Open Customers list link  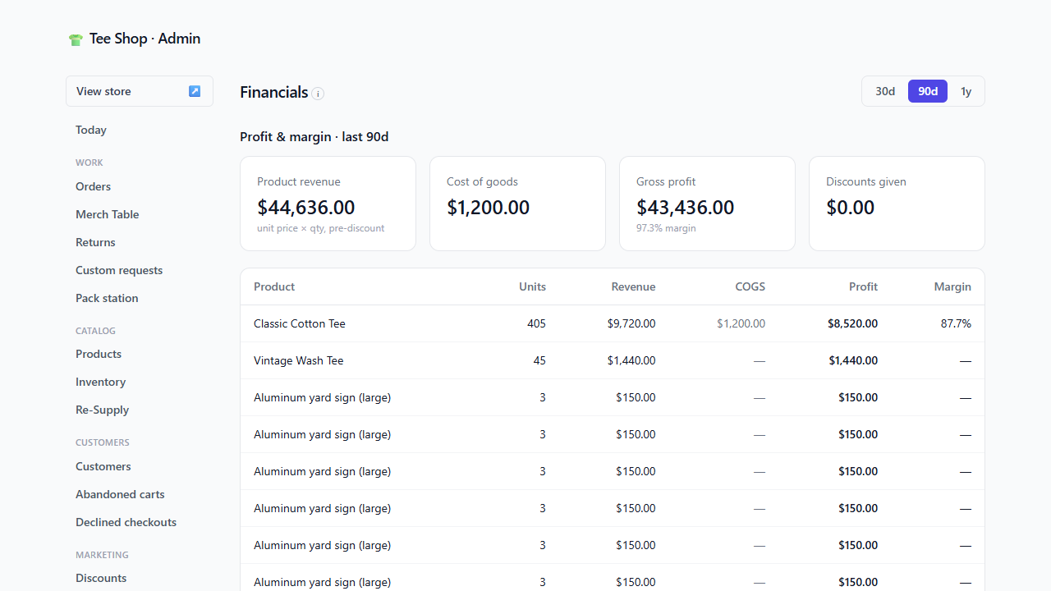pyautogui.click(x=103, y=466)
